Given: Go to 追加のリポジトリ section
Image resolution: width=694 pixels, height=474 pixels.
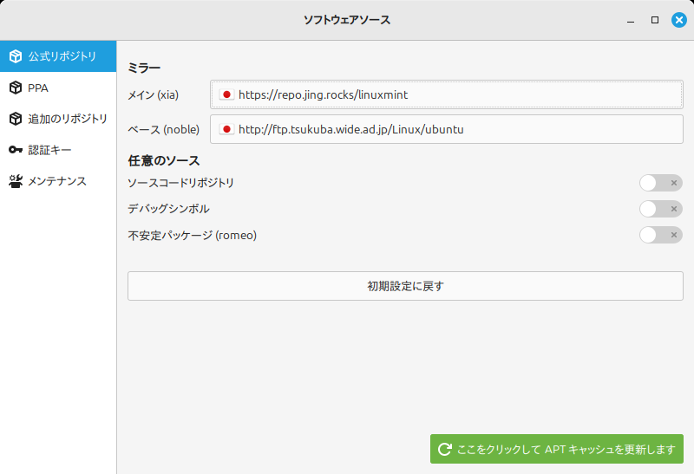Looking at the screenshot, I should pos(58,119).
